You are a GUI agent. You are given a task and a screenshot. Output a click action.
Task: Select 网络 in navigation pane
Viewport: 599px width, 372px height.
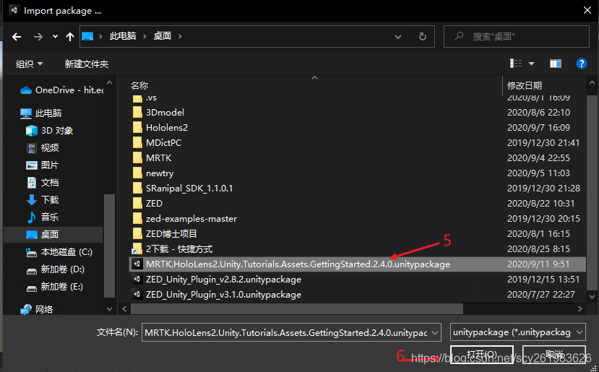point(37,309)
